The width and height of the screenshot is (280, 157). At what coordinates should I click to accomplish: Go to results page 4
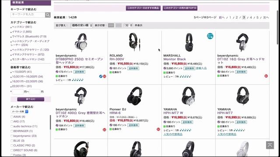pyautogui.click(x=251, y=17)
